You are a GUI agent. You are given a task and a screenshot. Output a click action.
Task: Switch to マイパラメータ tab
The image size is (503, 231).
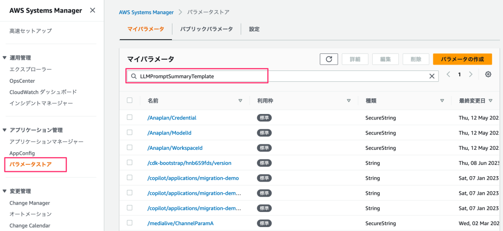[145, 29]
